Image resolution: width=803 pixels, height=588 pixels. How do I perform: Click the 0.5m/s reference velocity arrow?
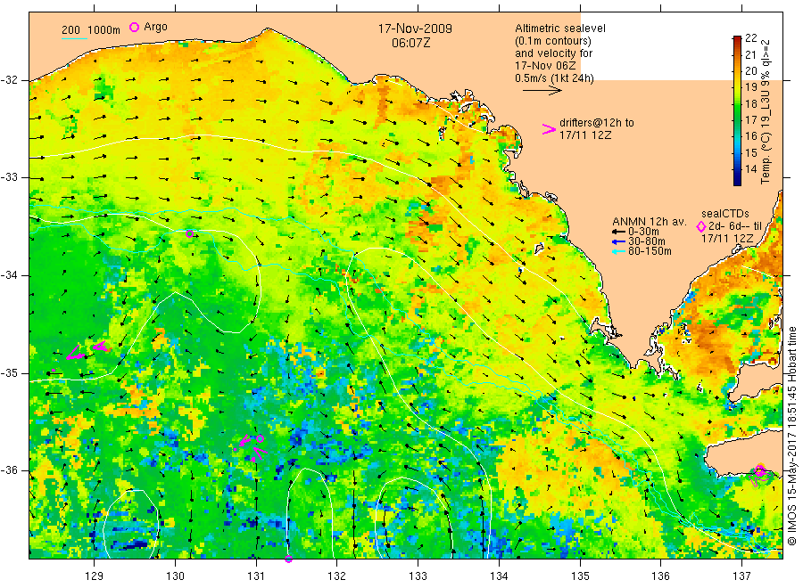coord(542,91)
